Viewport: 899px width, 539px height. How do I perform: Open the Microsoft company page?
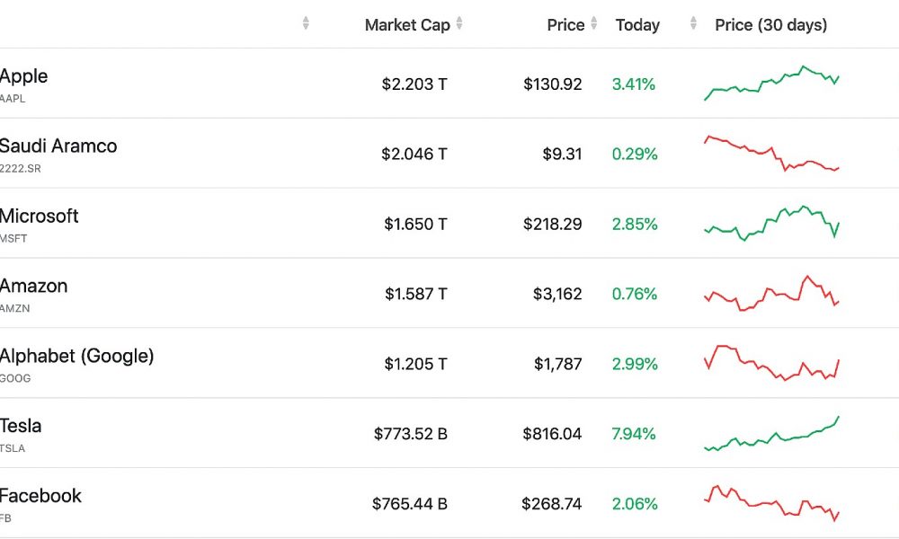coord(39,216)
